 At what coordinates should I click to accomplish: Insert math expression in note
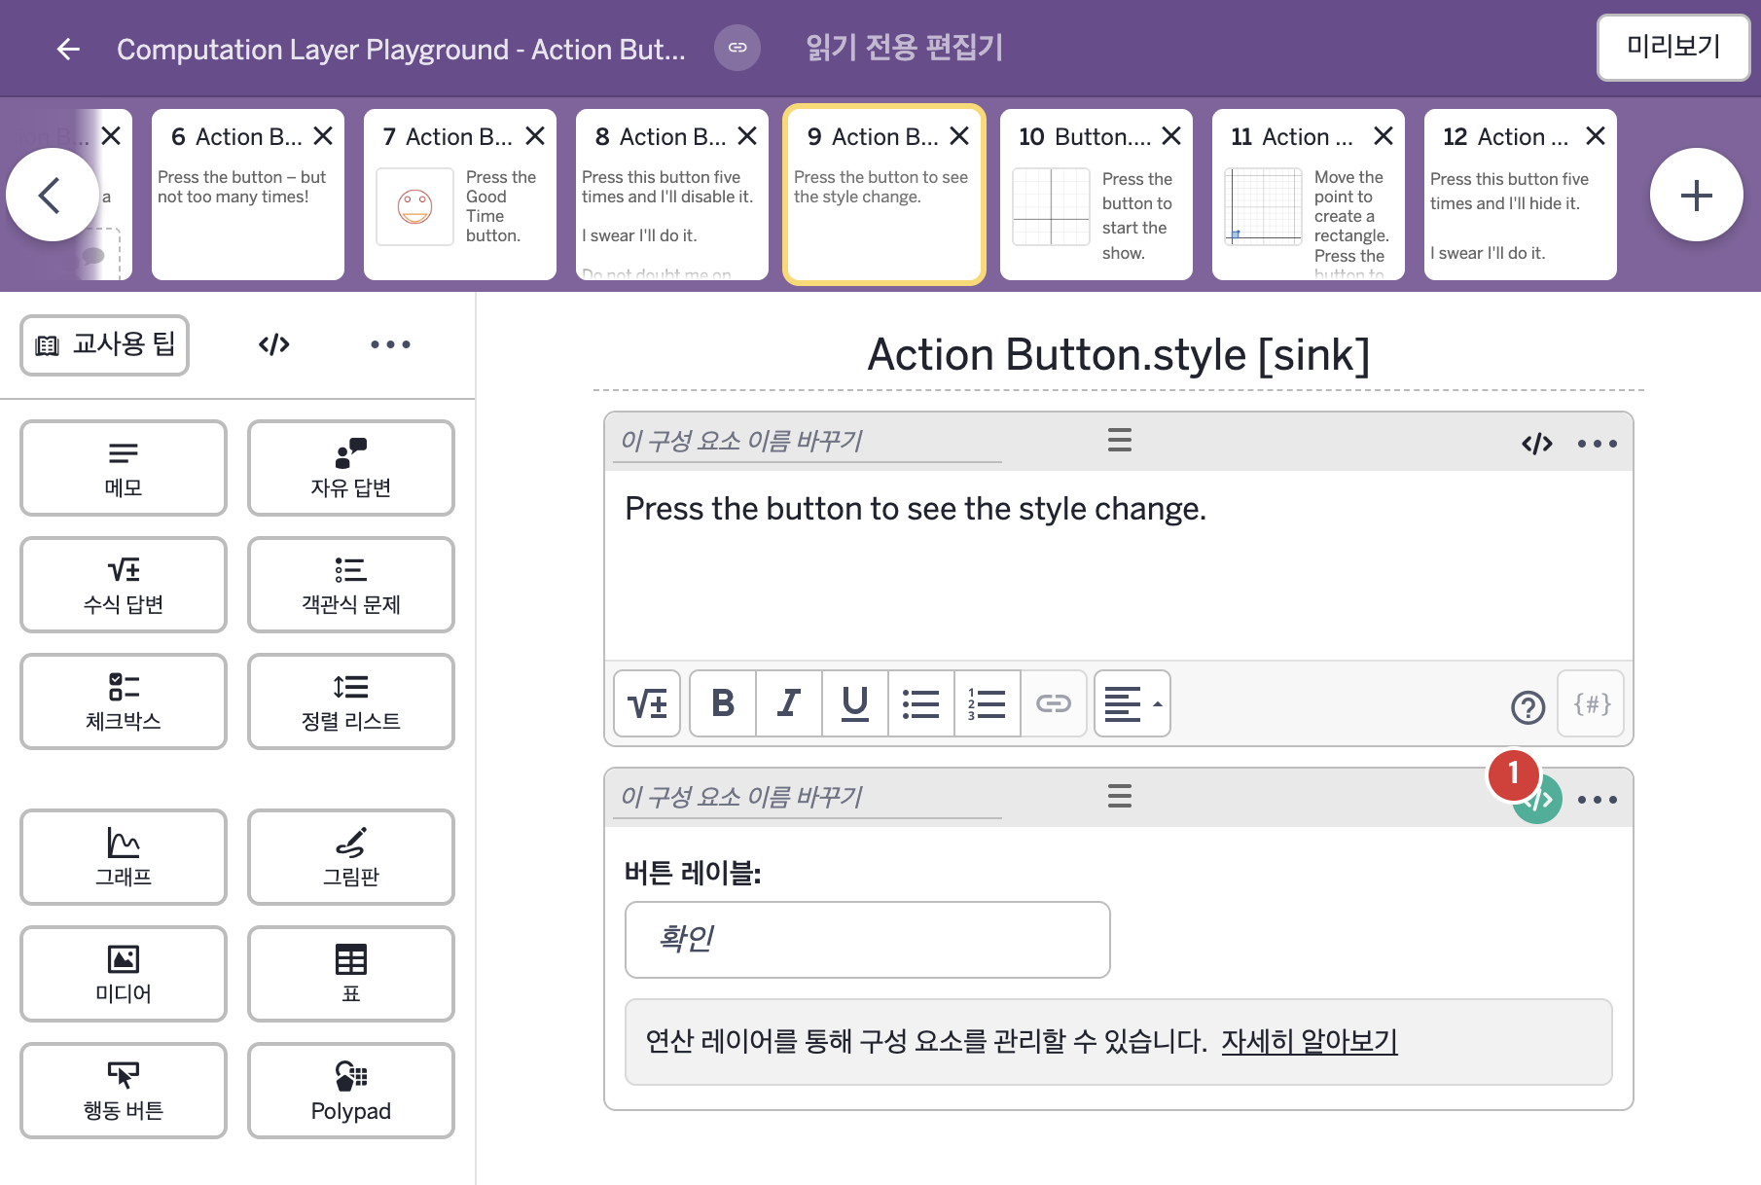point(647,703)
